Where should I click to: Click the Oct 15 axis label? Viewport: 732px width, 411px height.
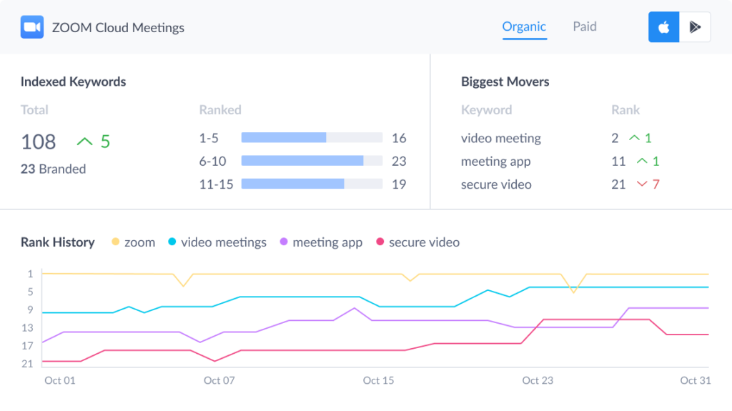point(378,380)
